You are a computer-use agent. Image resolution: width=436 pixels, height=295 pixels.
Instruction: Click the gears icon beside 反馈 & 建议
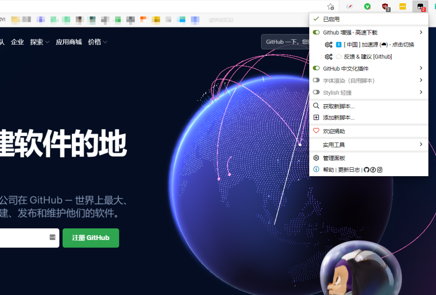[329, 57]
